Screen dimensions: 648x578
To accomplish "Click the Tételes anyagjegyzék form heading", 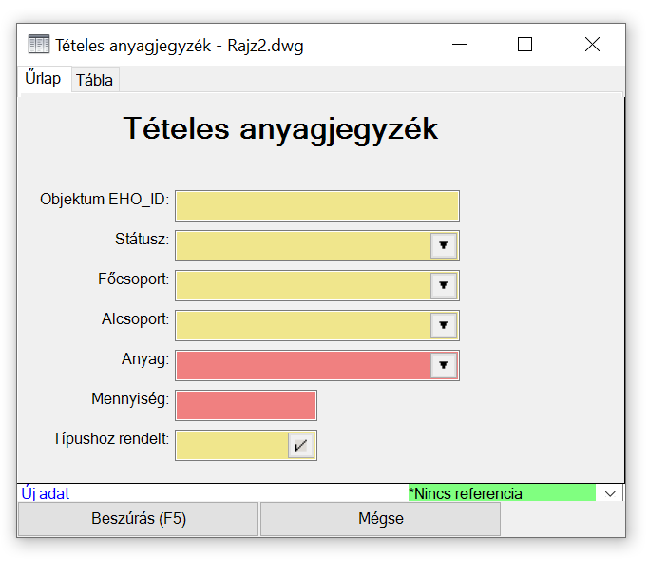I will [x=280, y=130].
